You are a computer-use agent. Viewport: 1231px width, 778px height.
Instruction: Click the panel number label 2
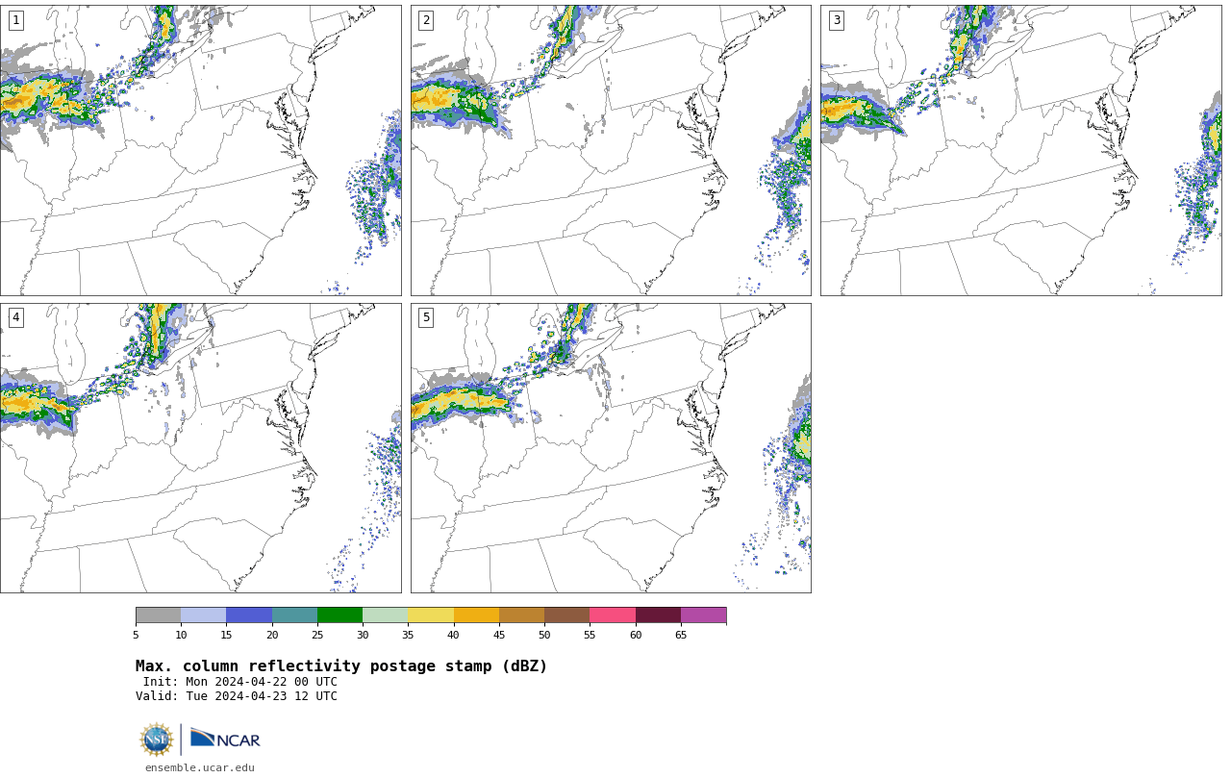pyautogui.click(x=426, y=20)
